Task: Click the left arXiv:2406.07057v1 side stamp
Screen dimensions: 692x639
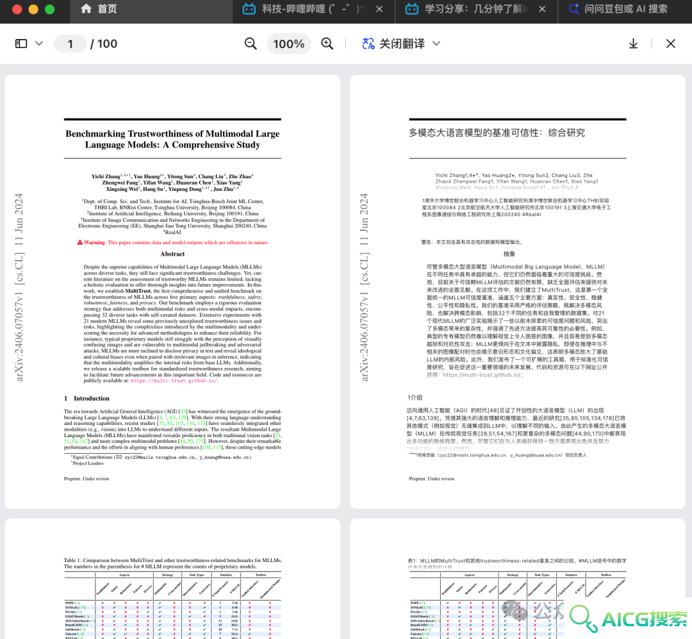Action: pos(19,287)
